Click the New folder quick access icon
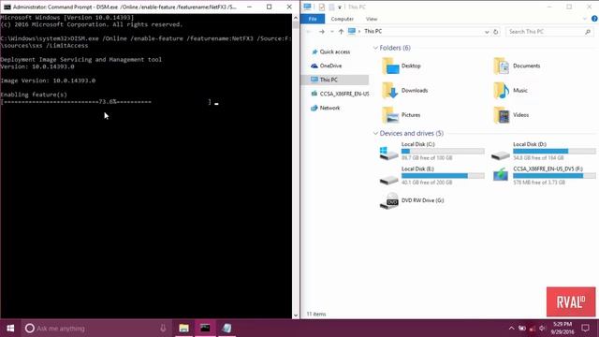 click(x=331, y=7)
